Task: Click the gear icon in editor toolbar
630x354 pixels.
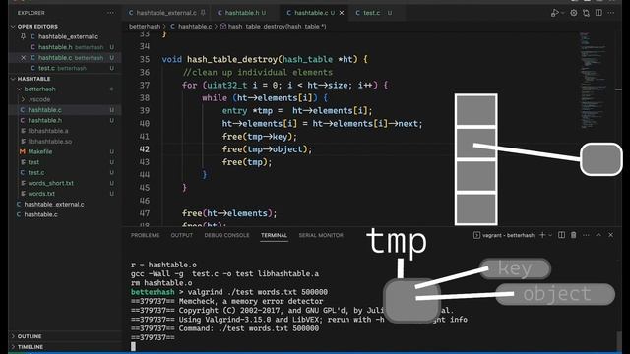Action: [574, 13]
